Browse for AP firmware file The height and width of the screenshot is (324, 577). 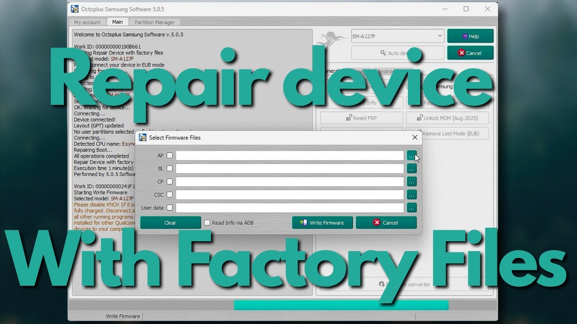pyautogui.click(x=412, y=155)
